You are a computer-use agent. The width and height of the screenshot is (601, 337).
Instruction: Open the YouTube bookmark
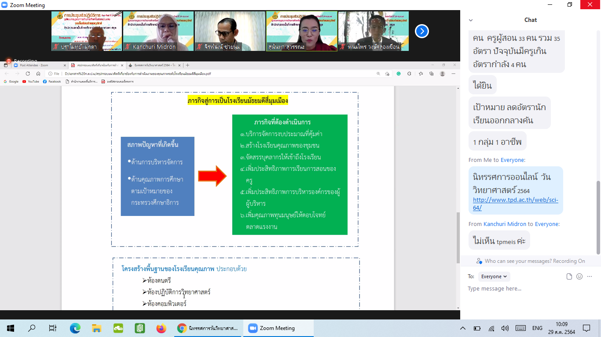[31, 82]
